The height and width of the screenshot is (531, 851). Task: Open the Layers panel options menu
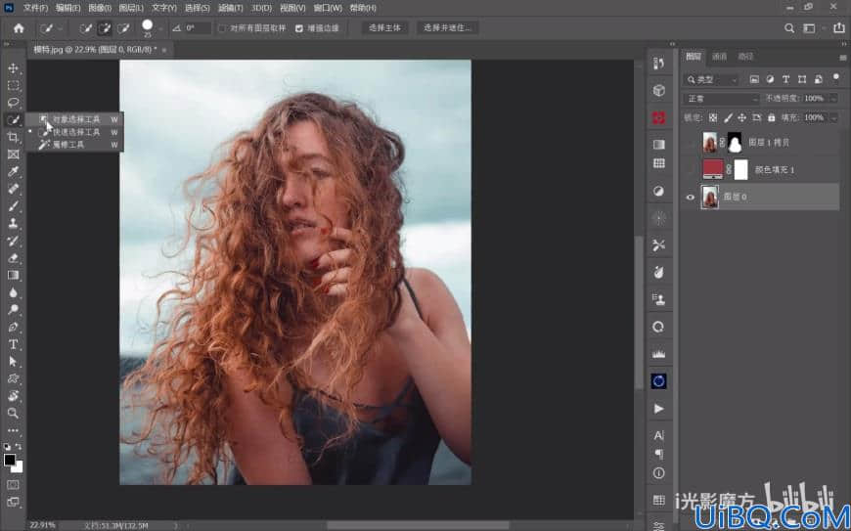point(842,58)
